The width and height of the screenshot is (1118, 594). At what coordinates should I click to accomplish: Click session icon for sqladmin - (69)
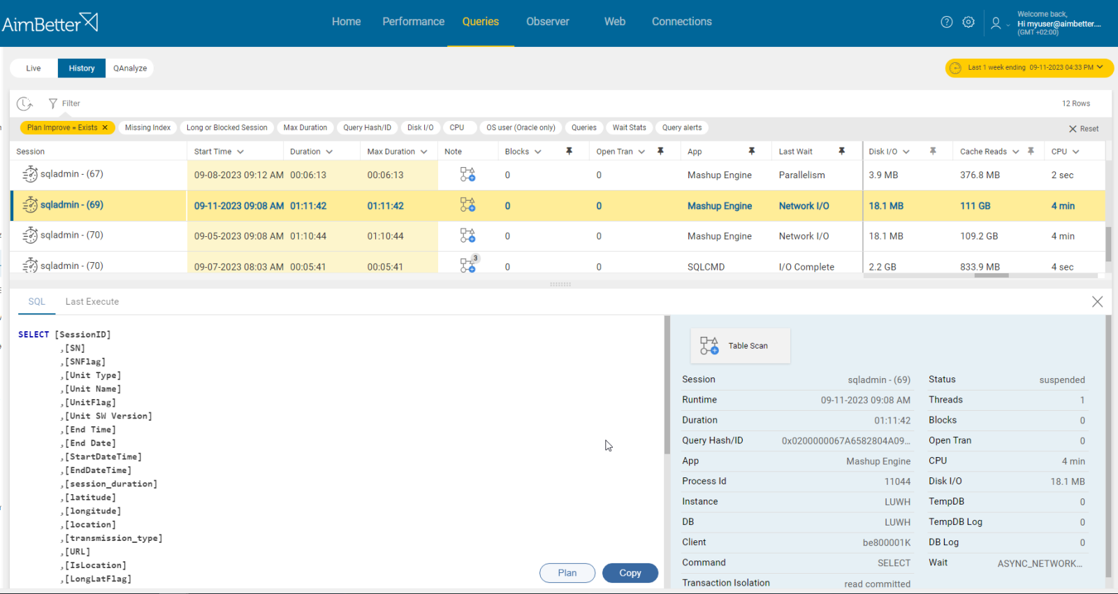pyautogui.click(x=30, y=205)
